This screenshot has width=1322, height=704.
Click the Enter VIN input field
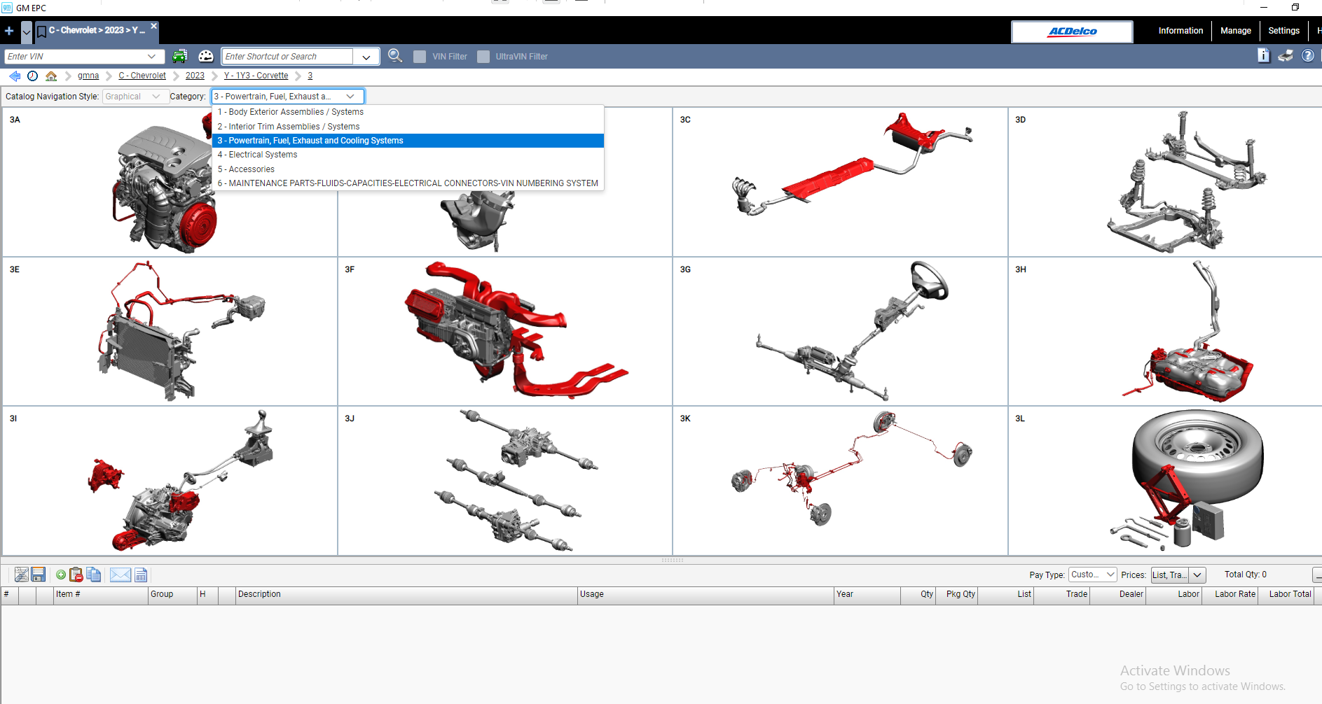tap(74, 57)
